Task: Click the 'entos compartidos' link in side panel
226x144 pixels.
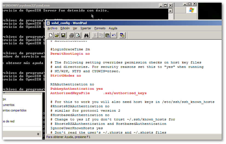Action: [x=15, y=110]
